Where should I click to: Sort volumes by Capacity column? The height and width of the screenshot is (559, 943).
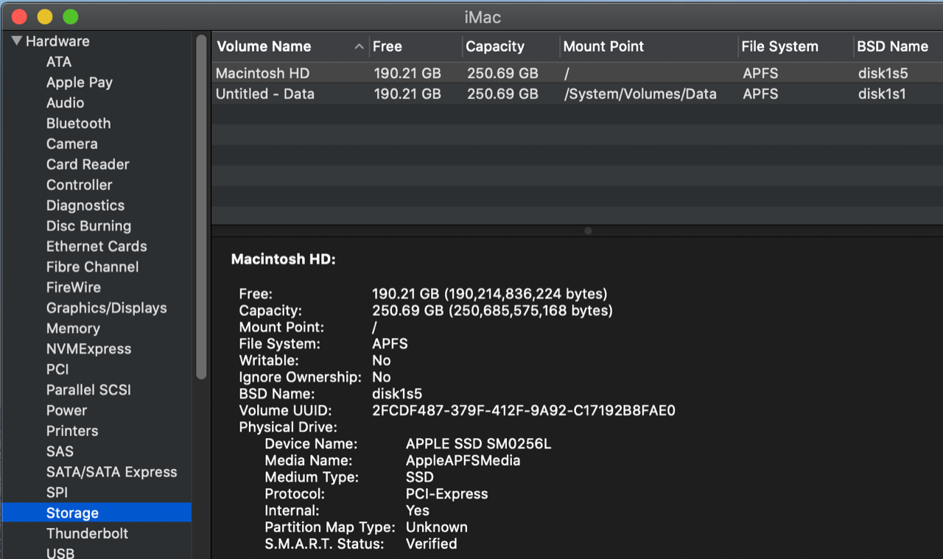495,46
